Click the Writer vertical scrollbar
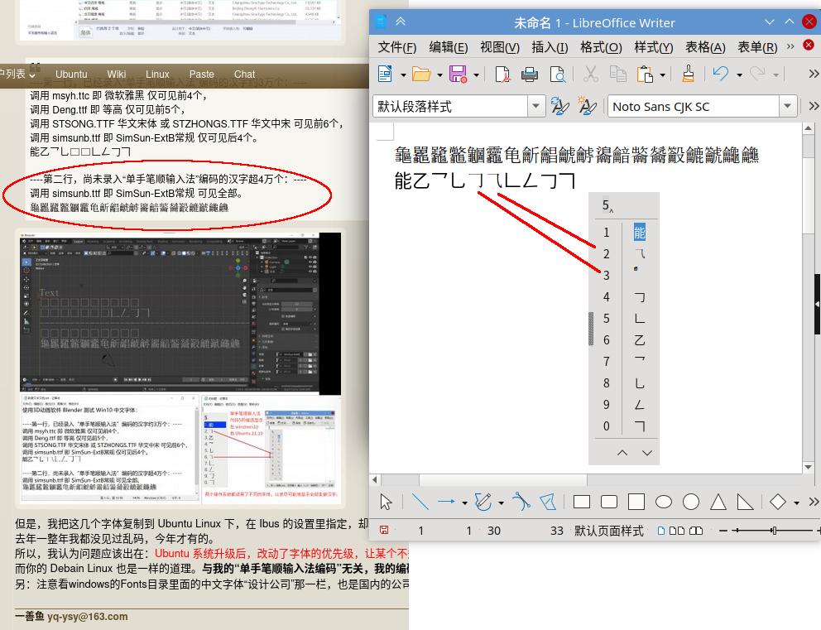This screenshot has height=630, width=821. tap(809, 297)
